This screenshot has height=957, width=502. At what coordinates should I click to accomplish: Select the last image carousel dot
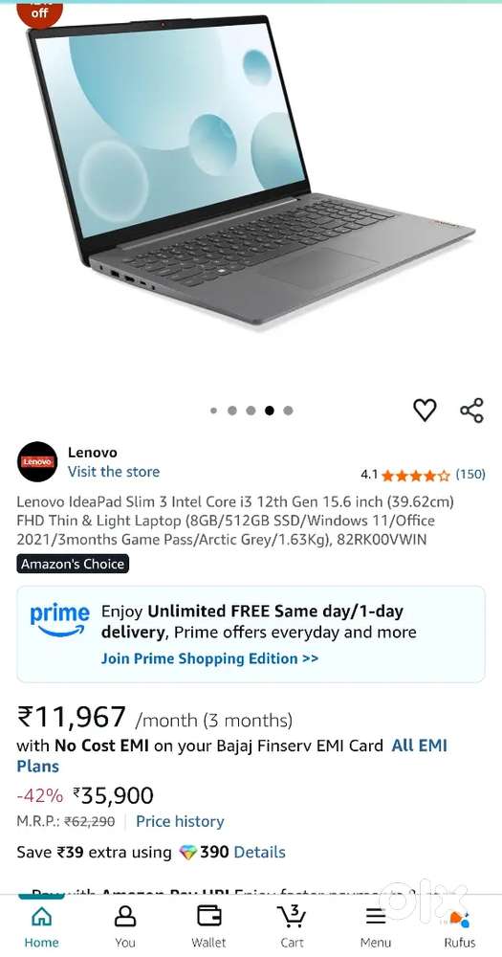(288, 411)
